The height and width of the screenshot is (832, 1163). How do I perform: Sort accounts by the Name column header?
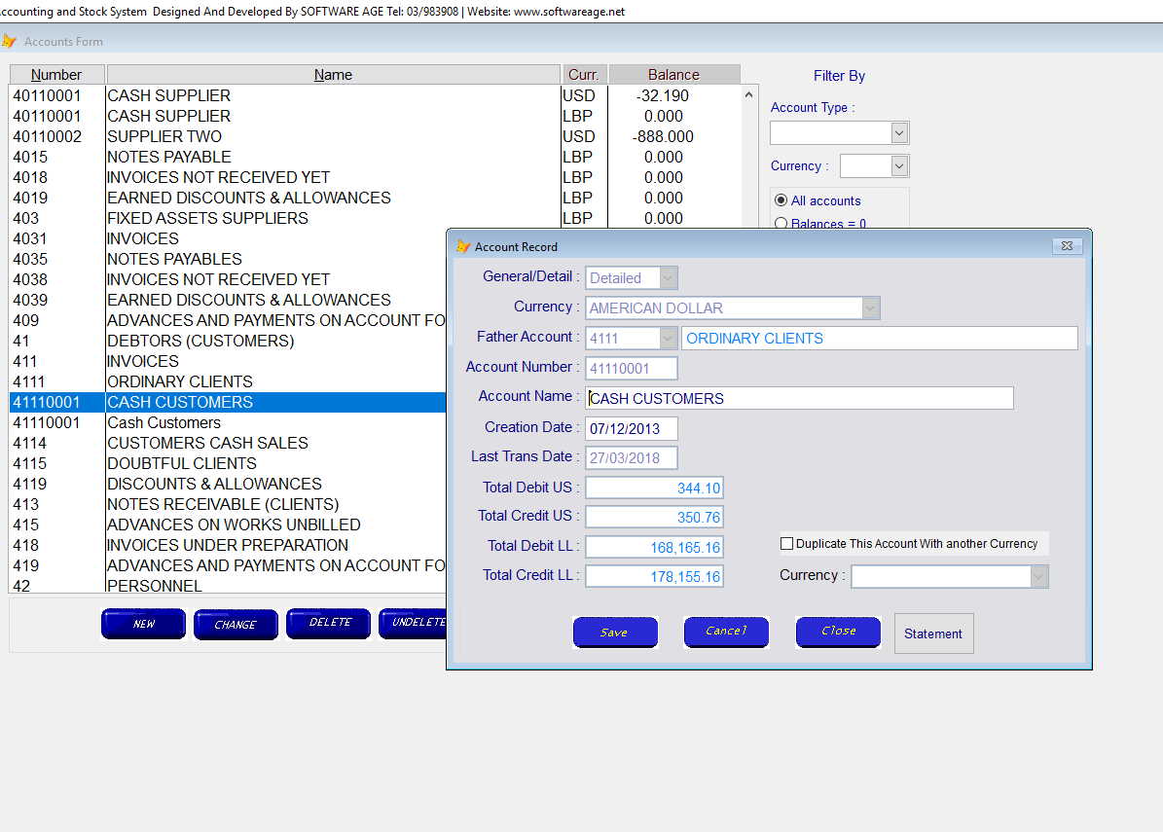333,74
